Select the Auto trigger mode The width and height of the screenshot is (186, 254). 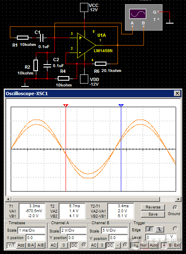coord(153,245)
